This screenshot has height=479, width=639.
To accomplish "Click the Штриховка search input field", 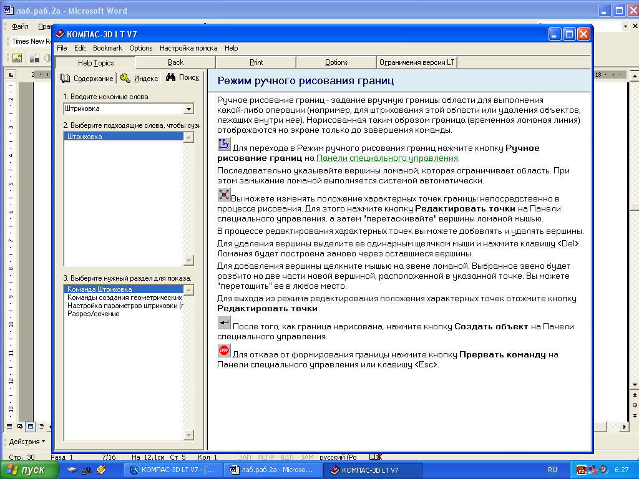I will (124, 109).
